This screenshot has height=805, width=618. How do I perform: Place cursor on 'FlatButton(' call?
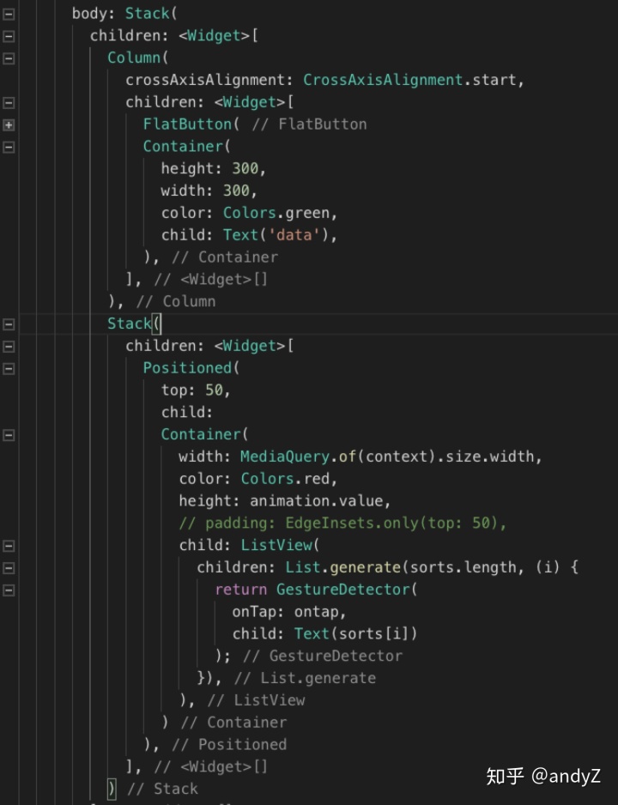[x=191, y=124]
